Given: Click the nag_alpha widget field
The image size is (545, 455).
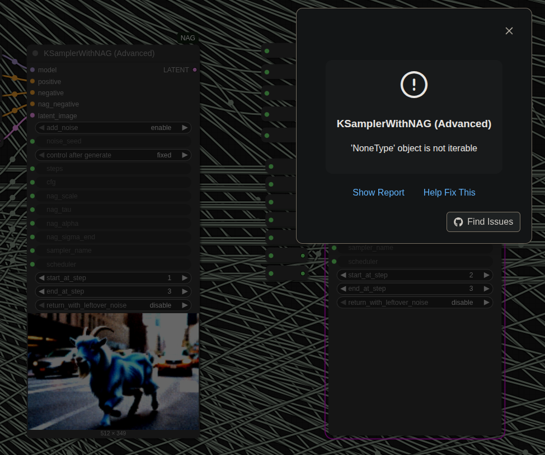Looking at the screenshot, I should point(114,224).
